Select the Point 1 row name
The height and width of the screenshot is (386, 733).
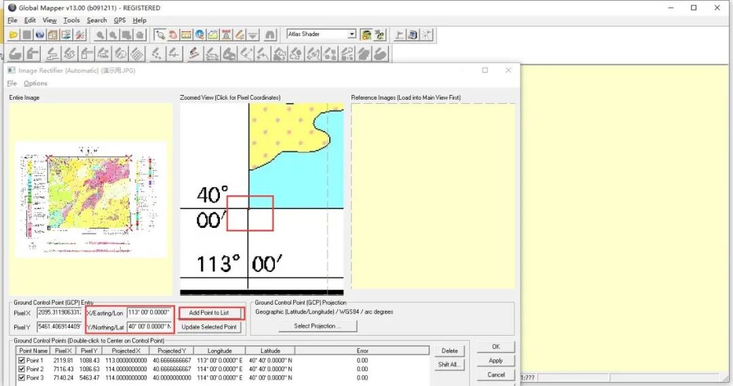tap(35, 360)
